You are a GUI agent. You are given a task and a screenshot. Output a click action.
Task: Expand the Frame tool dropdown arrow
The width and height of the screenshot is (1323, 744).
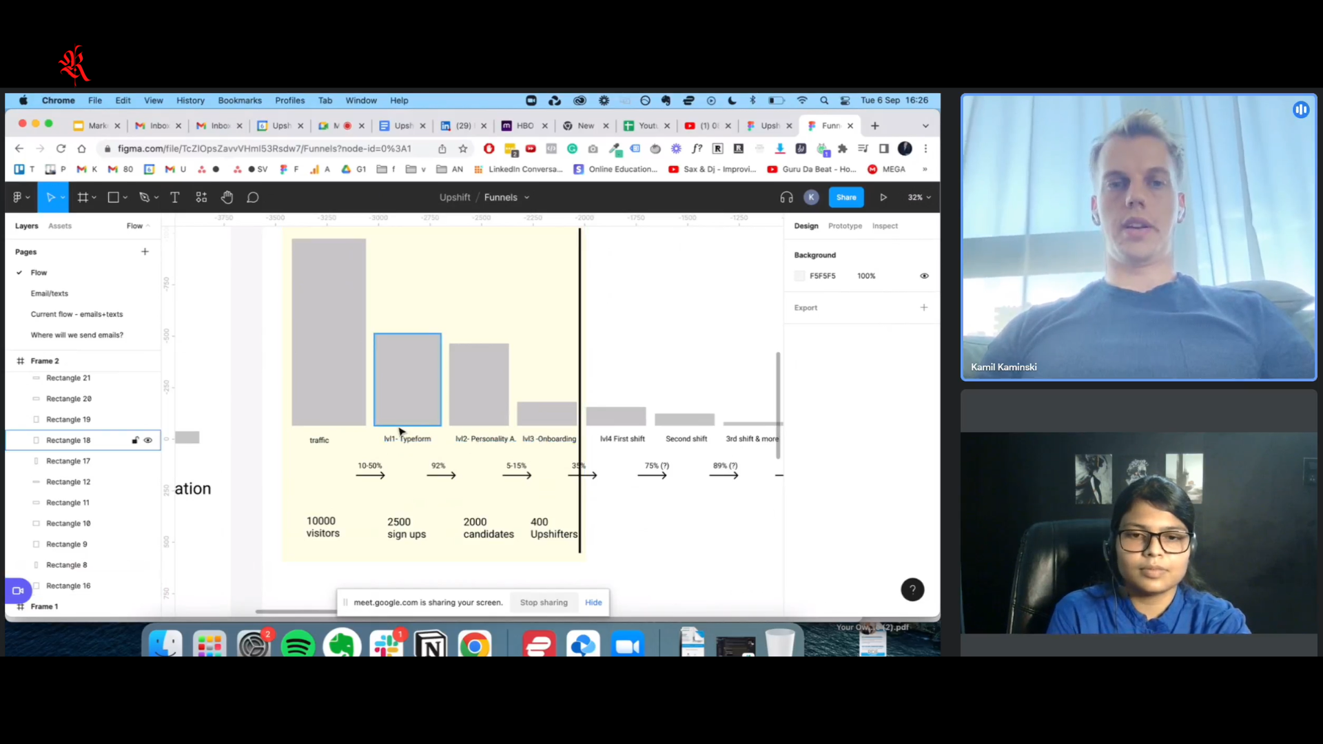point(94,198)
